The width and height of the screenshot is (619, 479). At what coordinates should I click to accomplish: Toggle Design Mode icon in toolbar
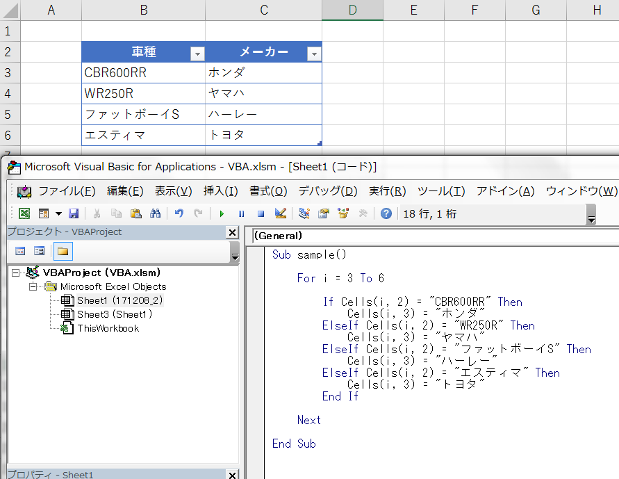point(280,214)
